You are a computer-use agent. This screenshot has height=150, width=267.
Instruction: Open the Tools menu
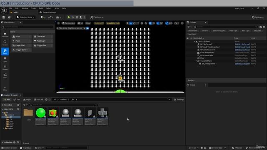[33, 8]
